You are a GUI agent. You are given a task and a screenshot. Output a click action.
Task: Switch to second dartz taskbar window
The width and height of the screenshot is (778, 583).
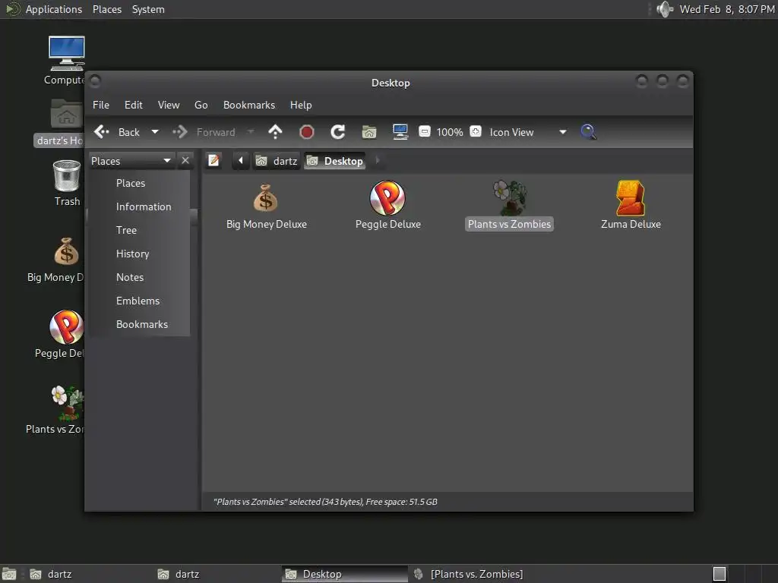pos(217,574)
